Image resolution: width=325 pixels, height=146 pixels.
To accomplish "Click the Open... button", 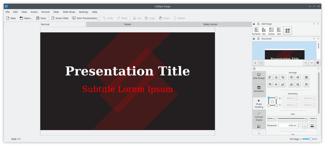I will pos(26,18).
